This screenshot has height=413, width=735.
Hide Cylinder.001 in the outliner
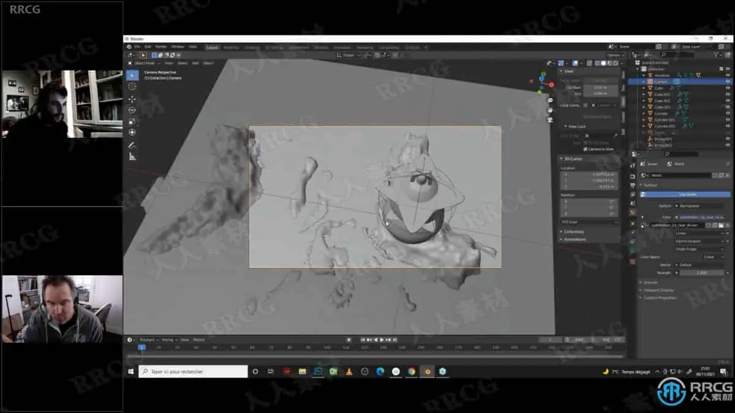click(x=728, y=120)
